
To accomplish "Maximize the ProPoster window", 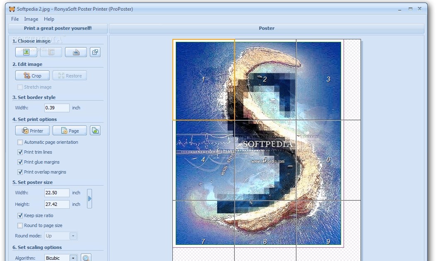I will tap(410, 9).
